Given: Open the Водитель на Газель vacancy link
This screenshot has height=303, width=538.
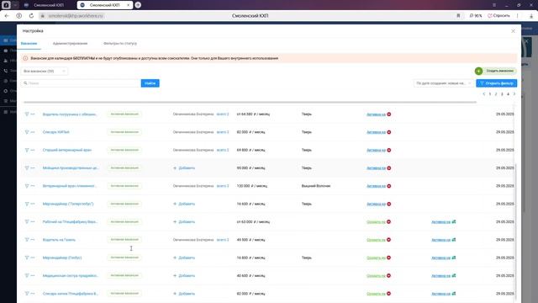Looking at the screenshot, I should (59, 239).
